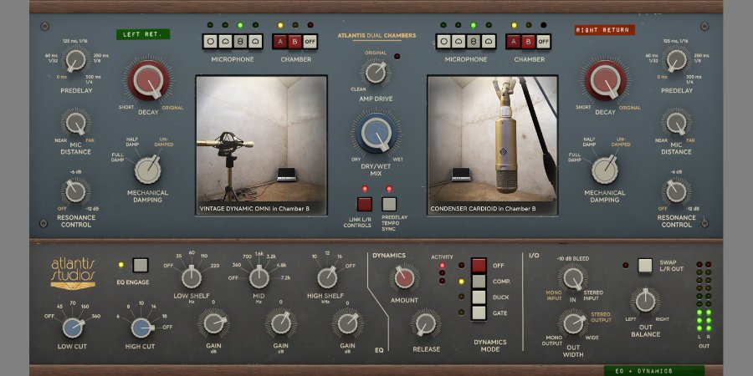Select fourth microphone pattern button, right channel
Image resolution: width=753 pixels, height=376 pixels.
point(489,41)
